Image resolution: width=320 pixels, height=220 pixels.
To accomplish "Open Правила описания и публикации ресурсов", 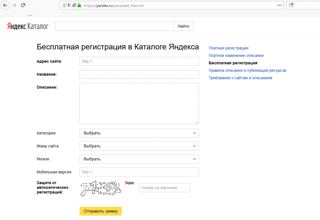I will click(x=247, y=70).
